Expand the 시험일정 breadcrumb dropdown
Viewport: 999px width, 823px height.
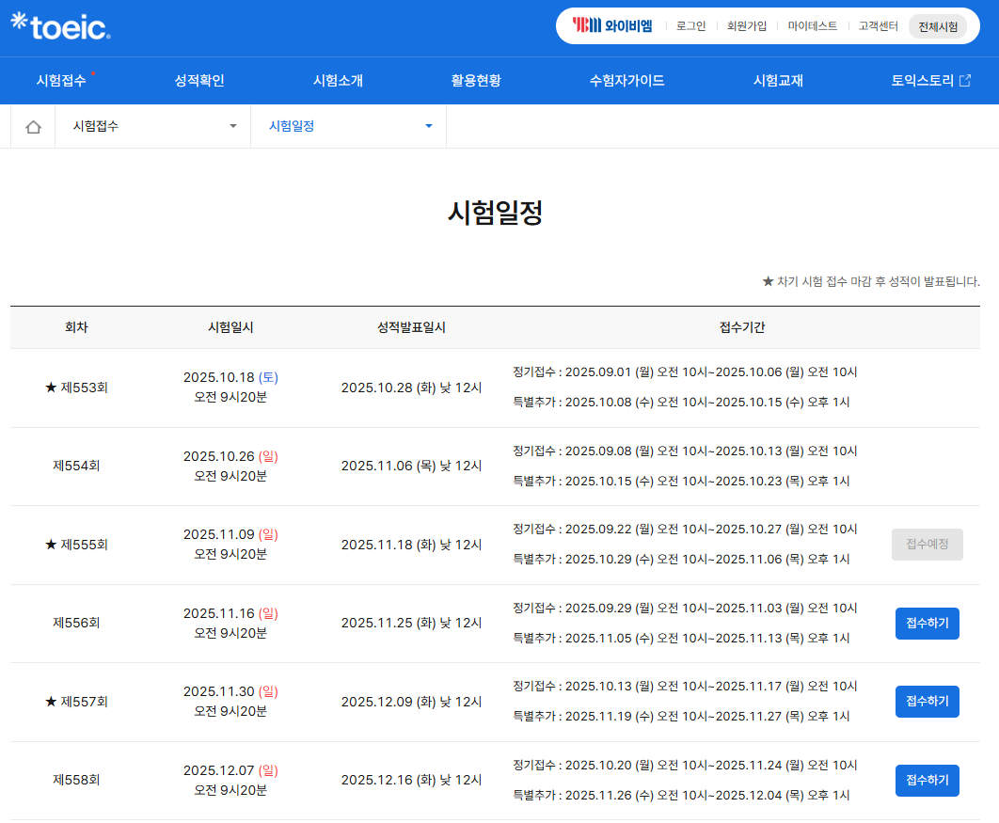349,126
